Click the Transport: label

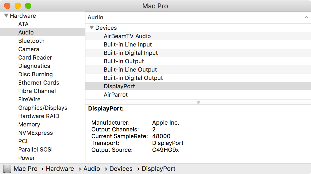coord(105,143)
